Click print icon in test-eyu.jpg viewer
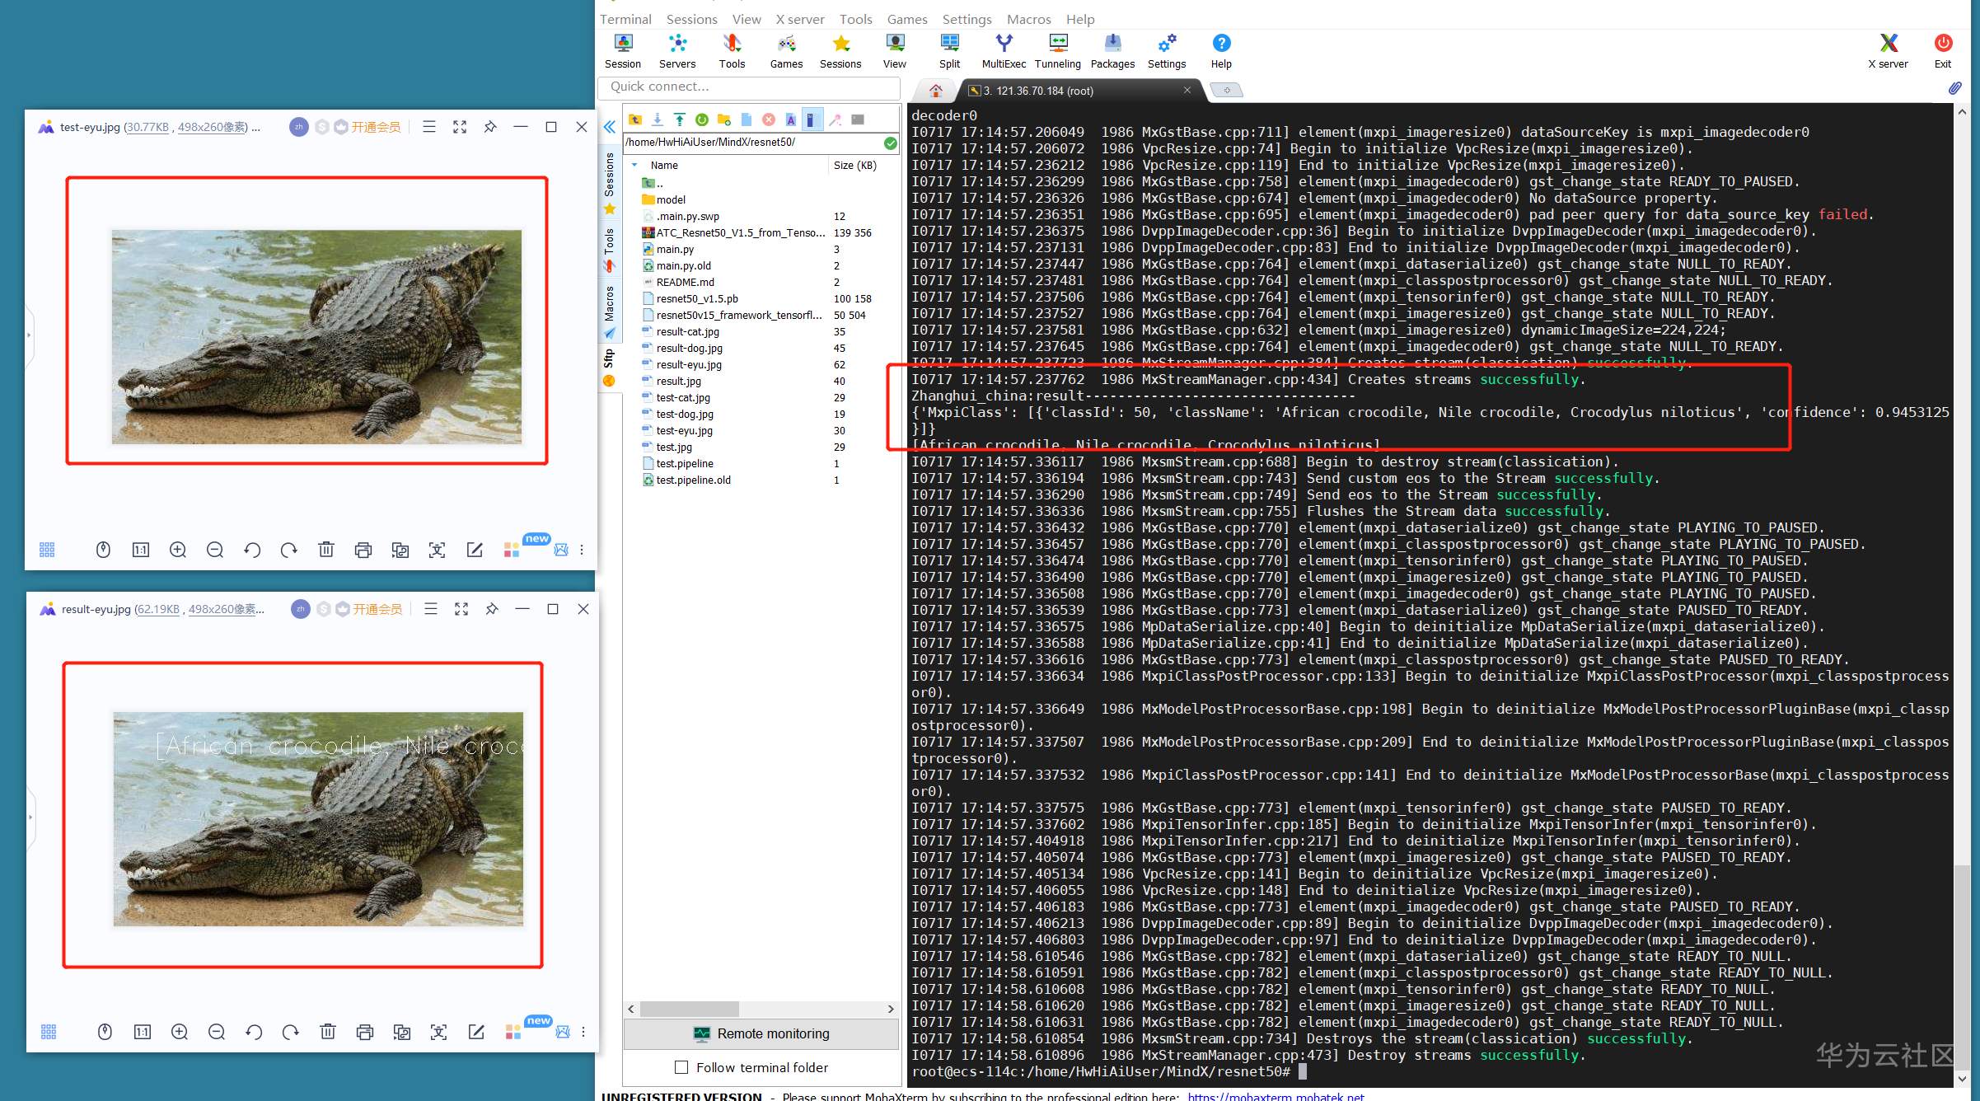 click(363, 550)
